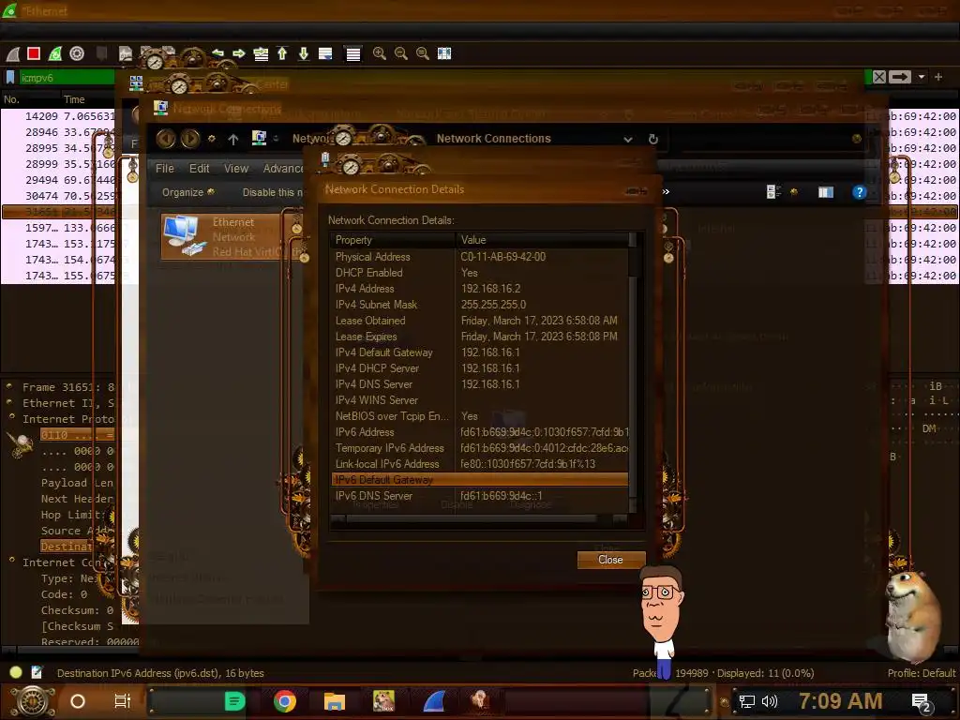This screenshot has height=720, width=960.
Task: Open the View menu
Action: click(x=235, y=169)
